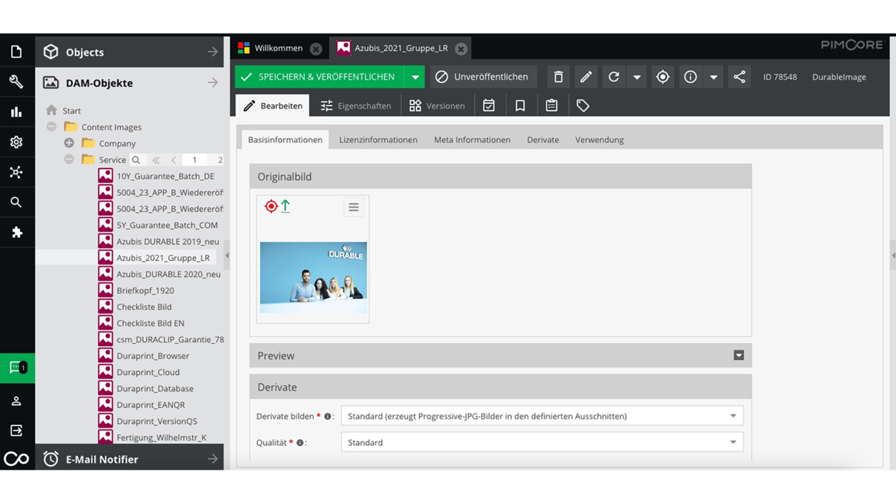Click the delete trash icon in toolbar
The width and height of the screenshot is (896, 504).
558,77
